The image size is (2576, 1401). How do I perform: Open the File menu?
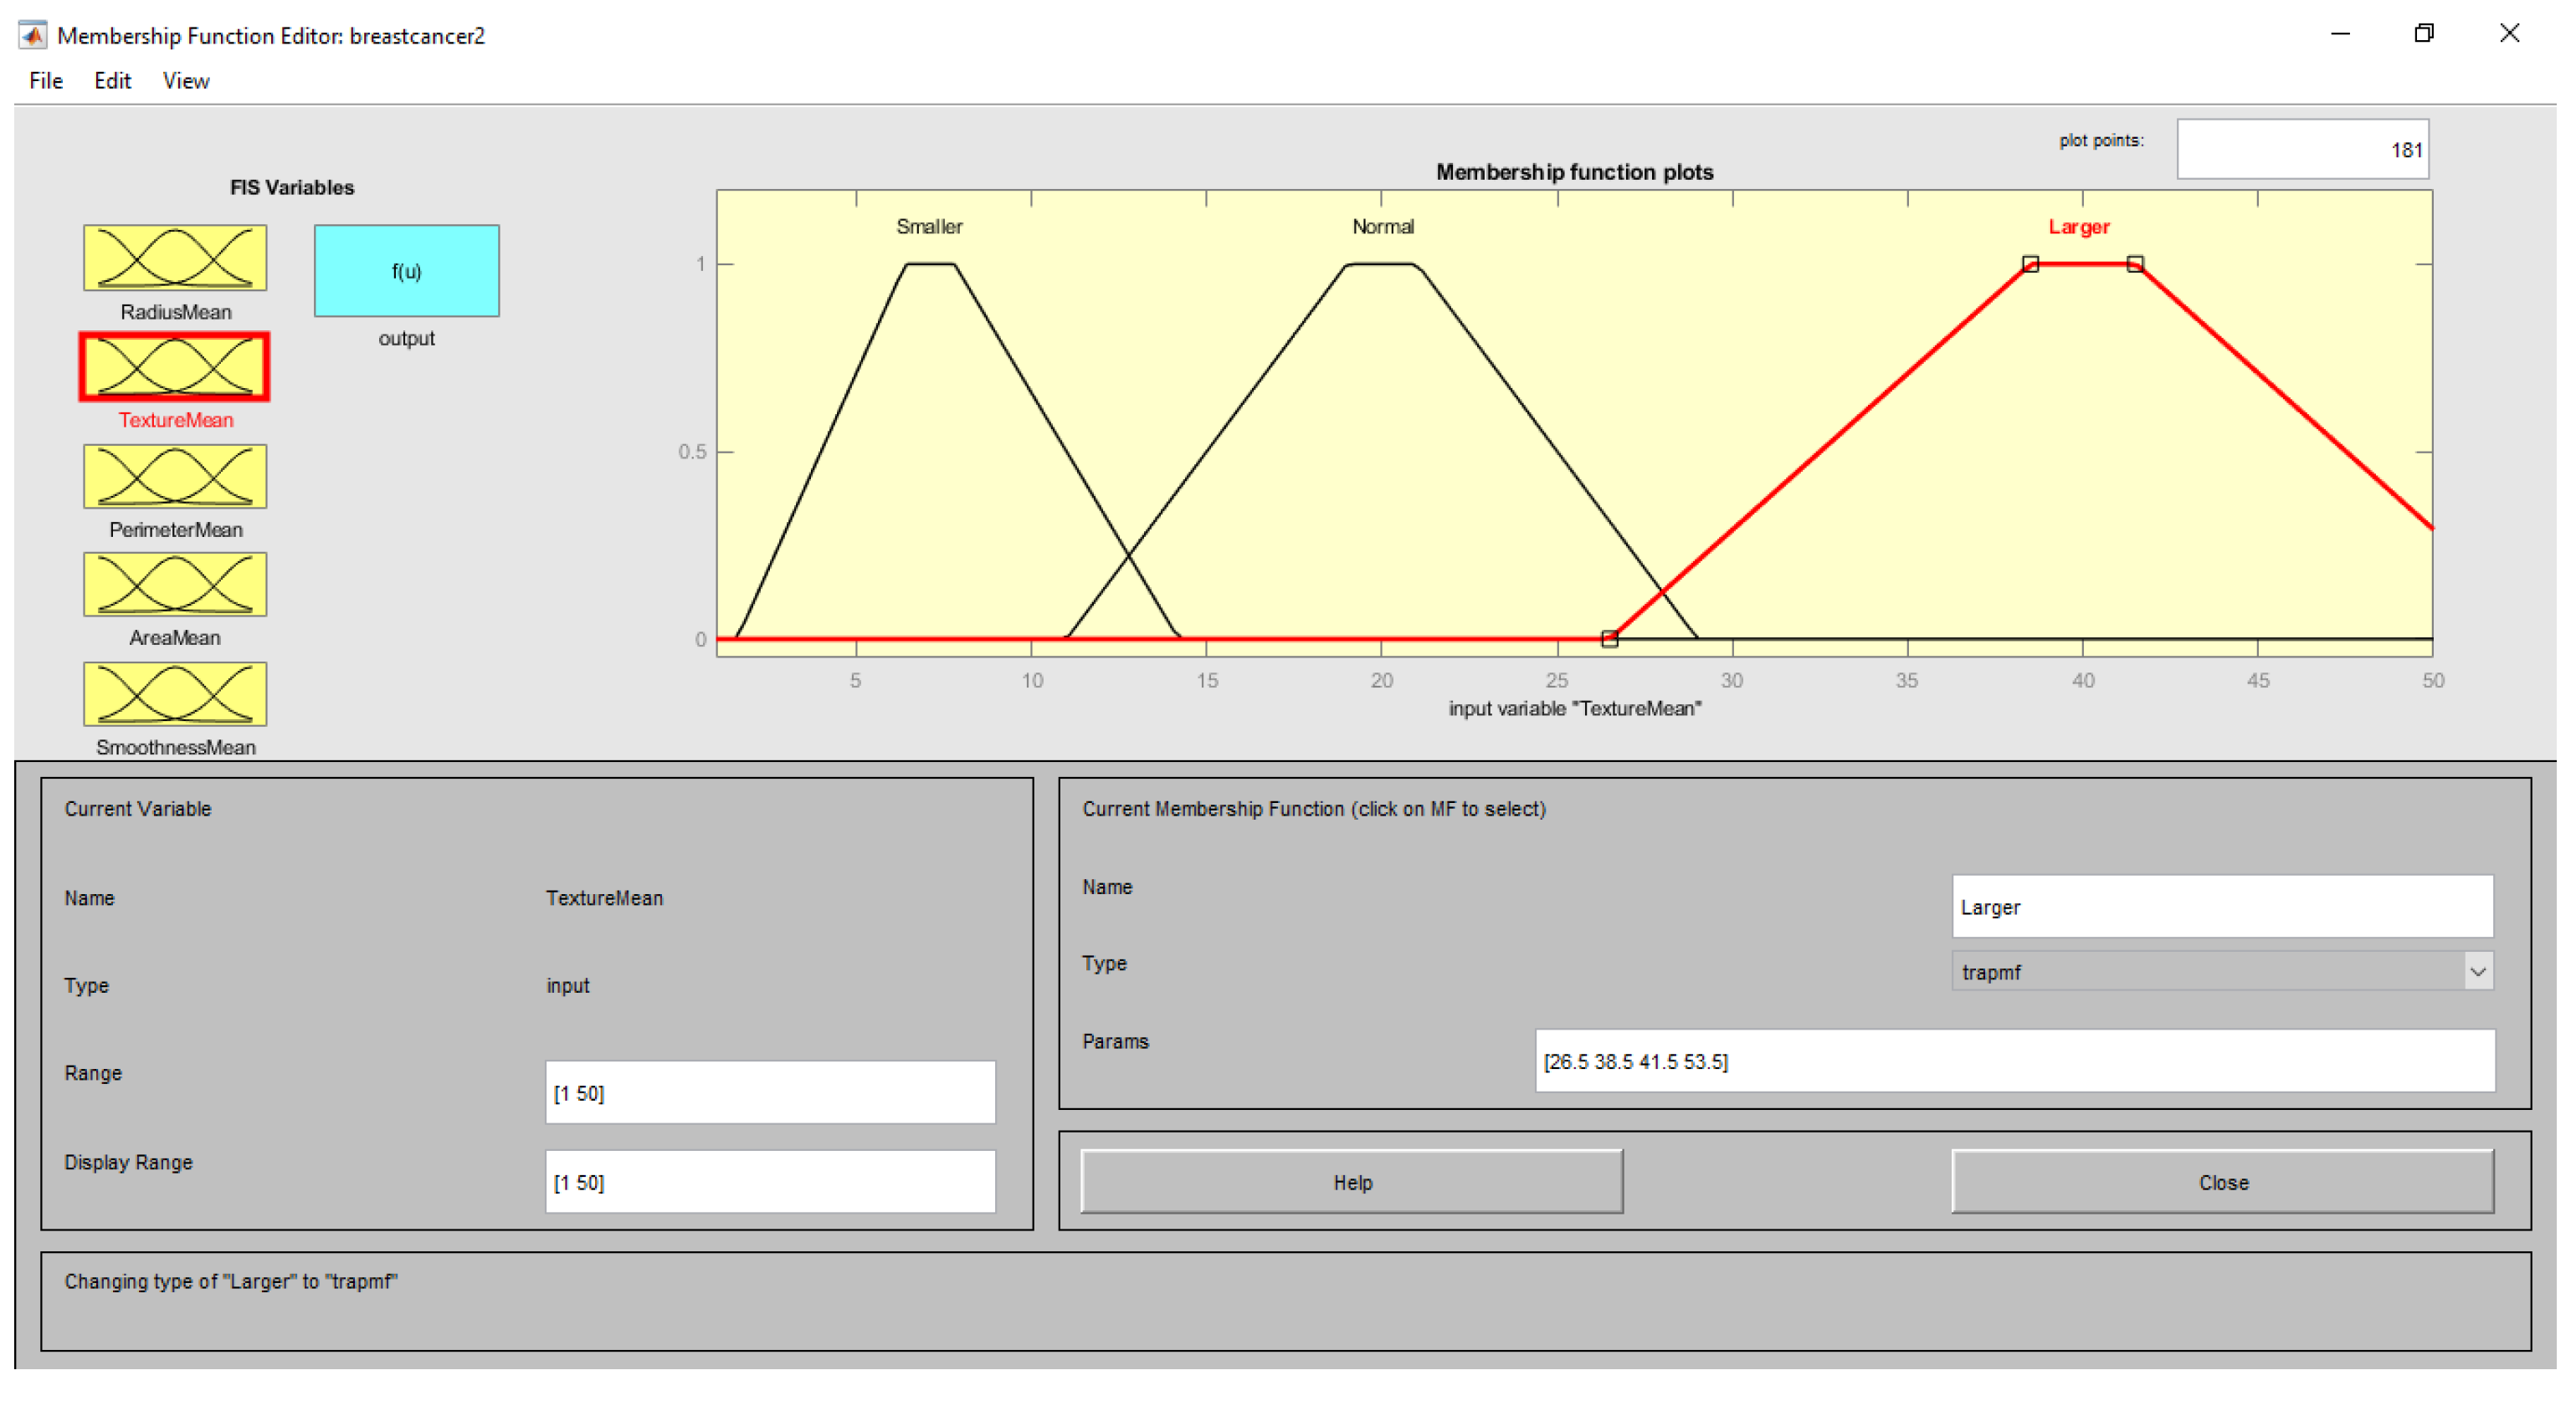click(x=46, y=81)
